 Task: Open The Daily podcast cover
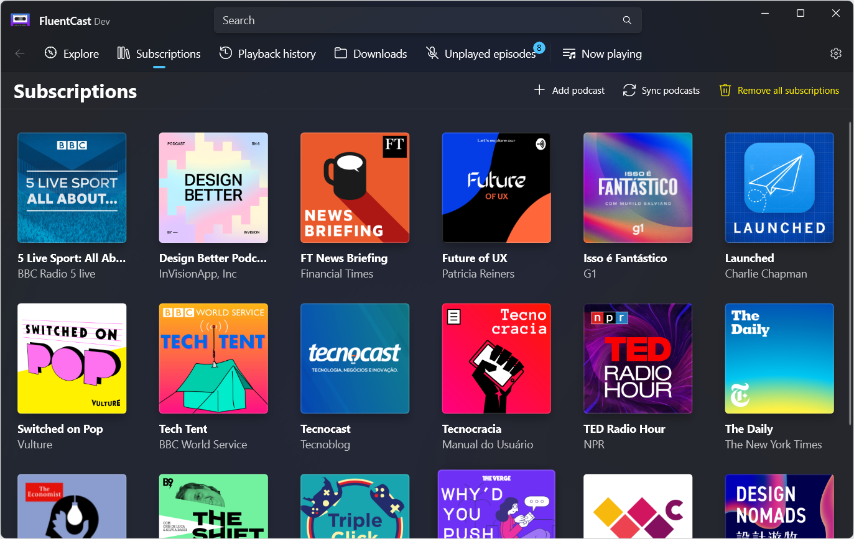pos(779,358)
